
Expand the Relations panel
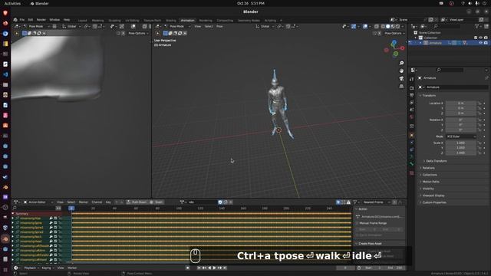[x=428, y=168]
